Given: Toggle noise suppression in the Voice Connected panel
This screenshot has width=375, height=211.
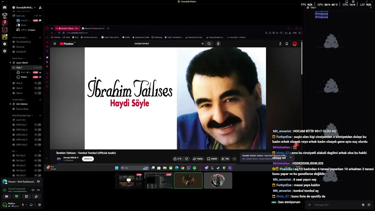Looking at the screenshot, I should tap(33, 190).
